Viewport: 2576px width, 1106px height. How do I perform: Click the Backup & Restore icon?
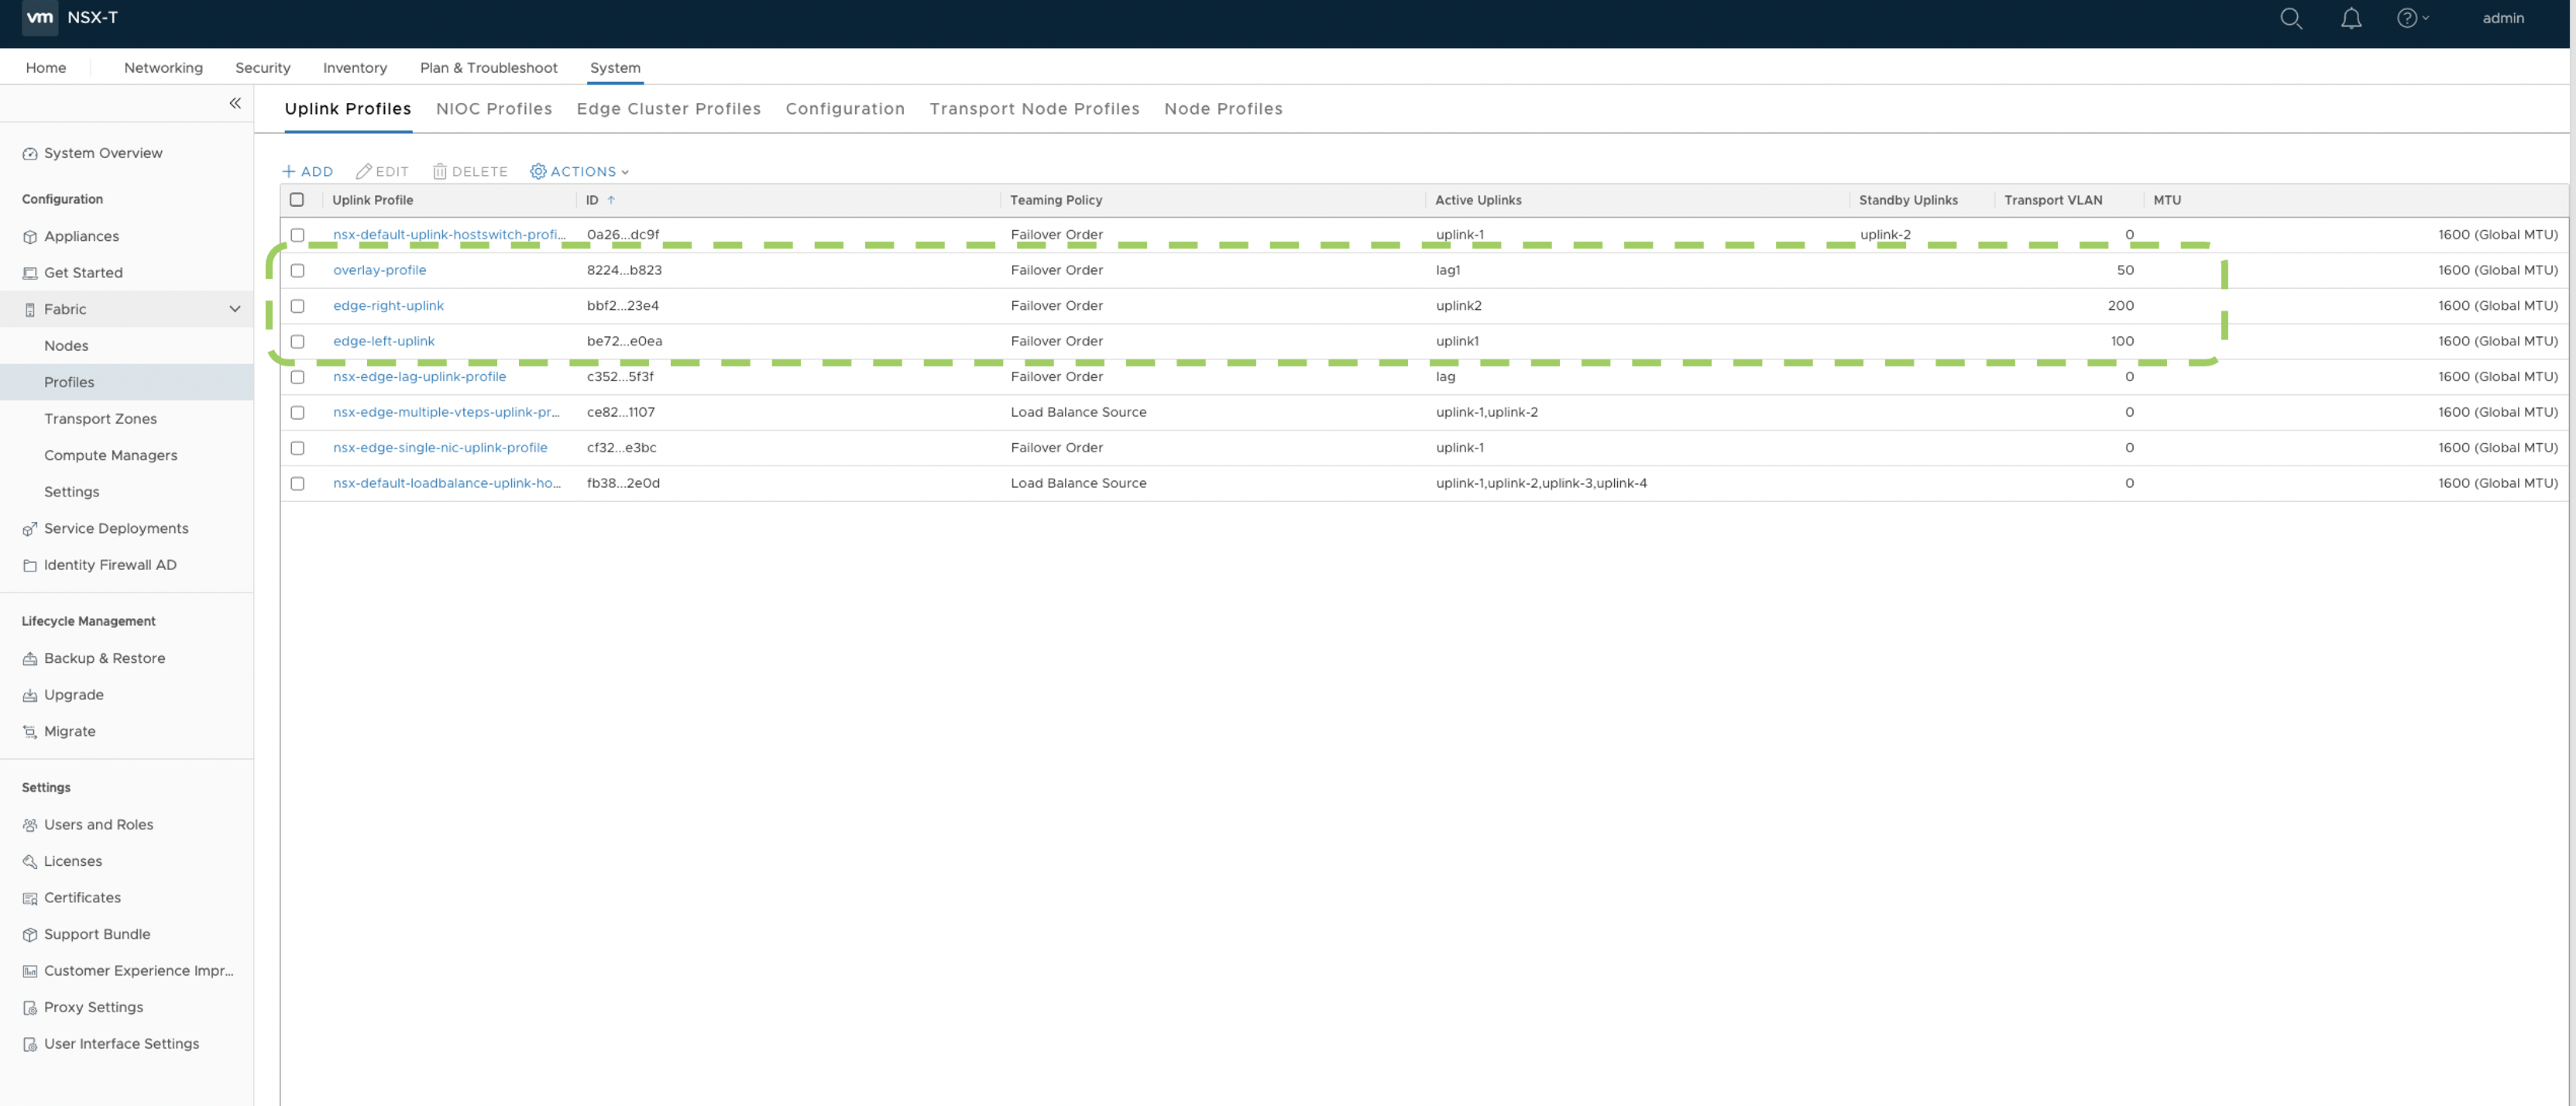(x=30, y=659)
